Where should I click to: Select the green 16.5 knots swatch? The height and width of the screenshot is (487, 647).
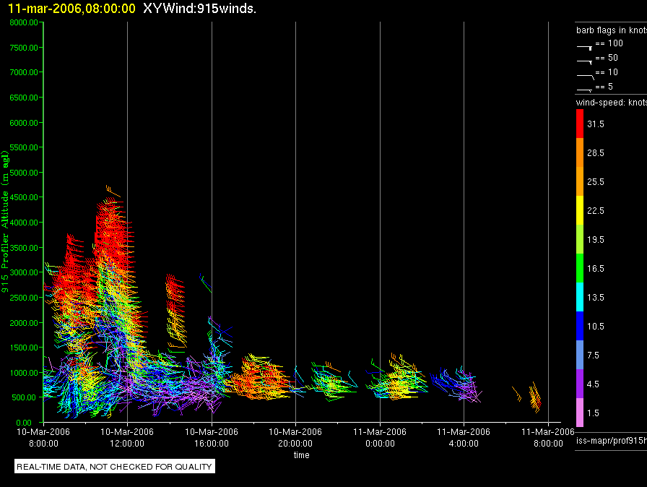[x=580, y=268]
